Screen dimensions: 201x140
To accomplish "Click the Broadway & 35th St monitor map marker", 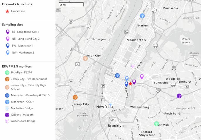I will pyautogui.click(x=117, y=76).
